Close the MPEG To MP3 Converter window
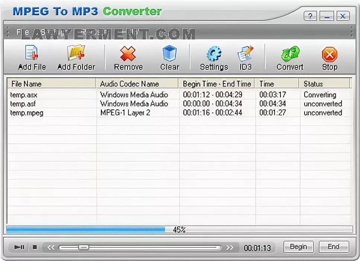 tap(343, 16)
